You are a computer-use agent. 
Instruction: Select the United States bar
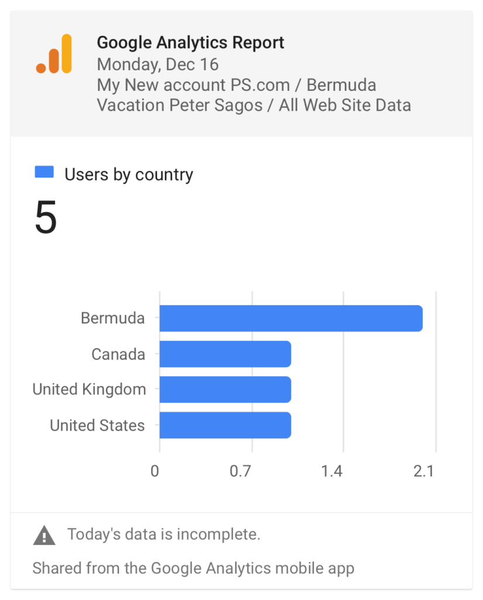coord(225,425)
